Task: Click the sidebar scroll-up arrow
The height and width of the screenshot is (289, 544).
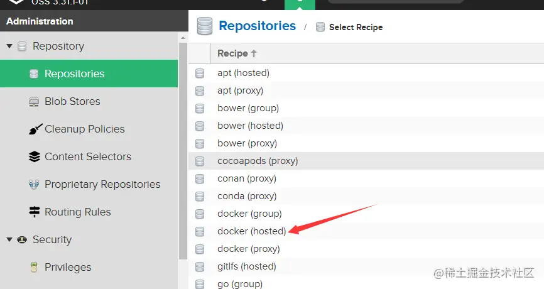Action: point(183,38)
